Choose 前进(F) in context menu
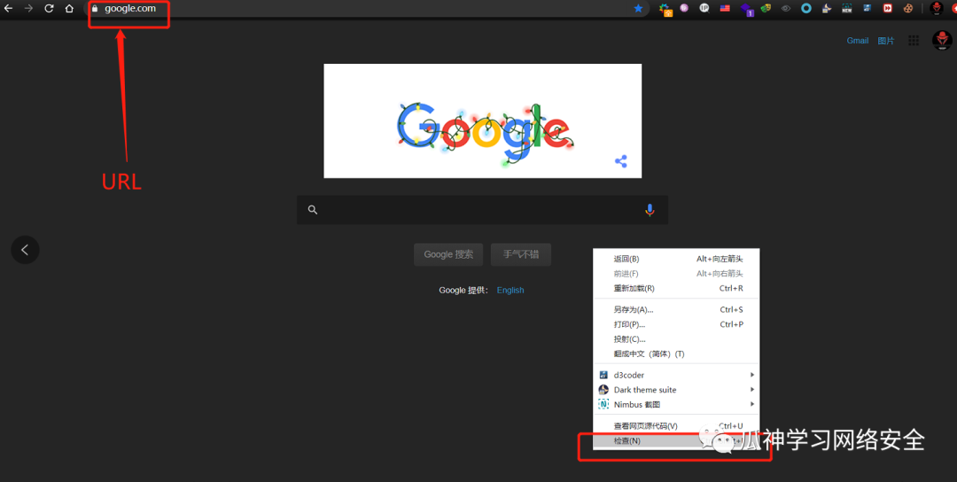Image resolution: width=957 pixels, height=482 pixels. coord(676,273)
